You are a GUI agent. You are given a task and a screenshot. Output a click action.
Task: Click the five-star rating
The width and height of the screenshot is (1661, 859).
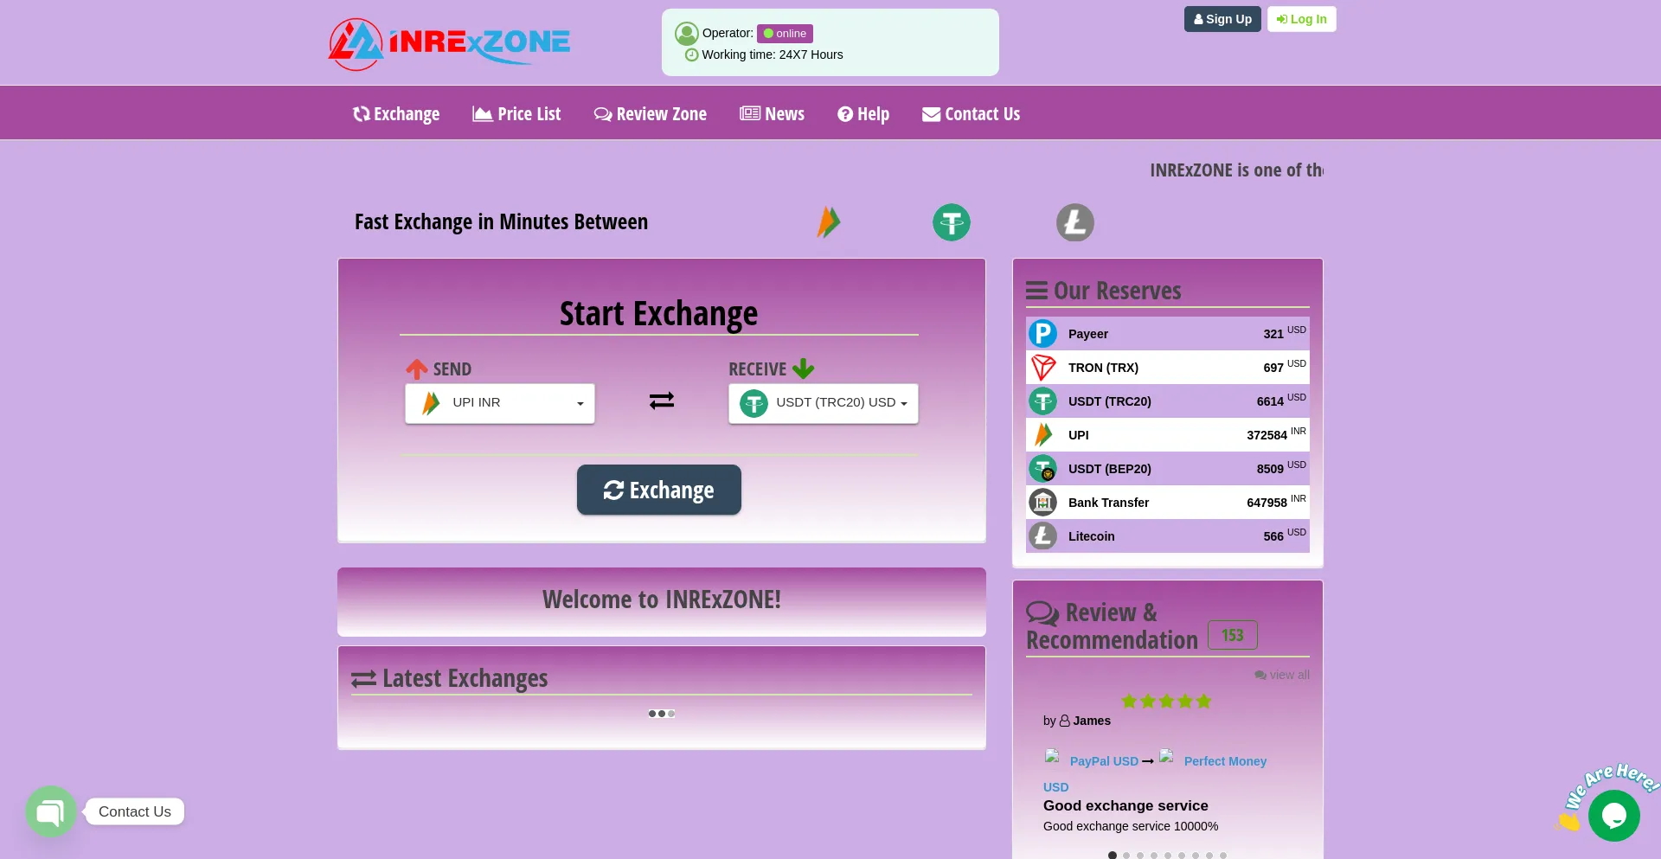click(1166, 702)
